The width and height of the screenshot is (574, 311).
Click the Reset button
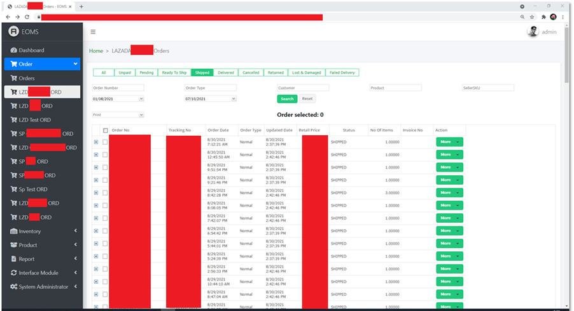307,98
